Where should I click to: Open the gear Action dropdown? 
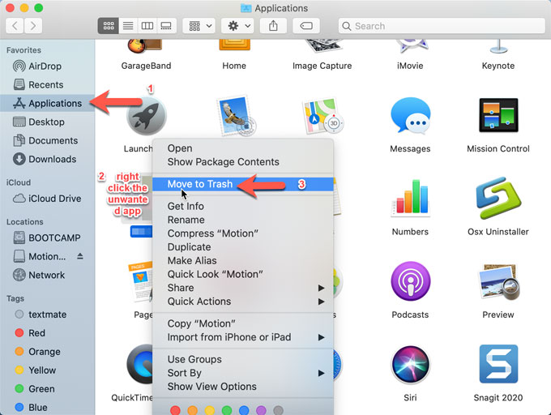(x=239, y=26)
